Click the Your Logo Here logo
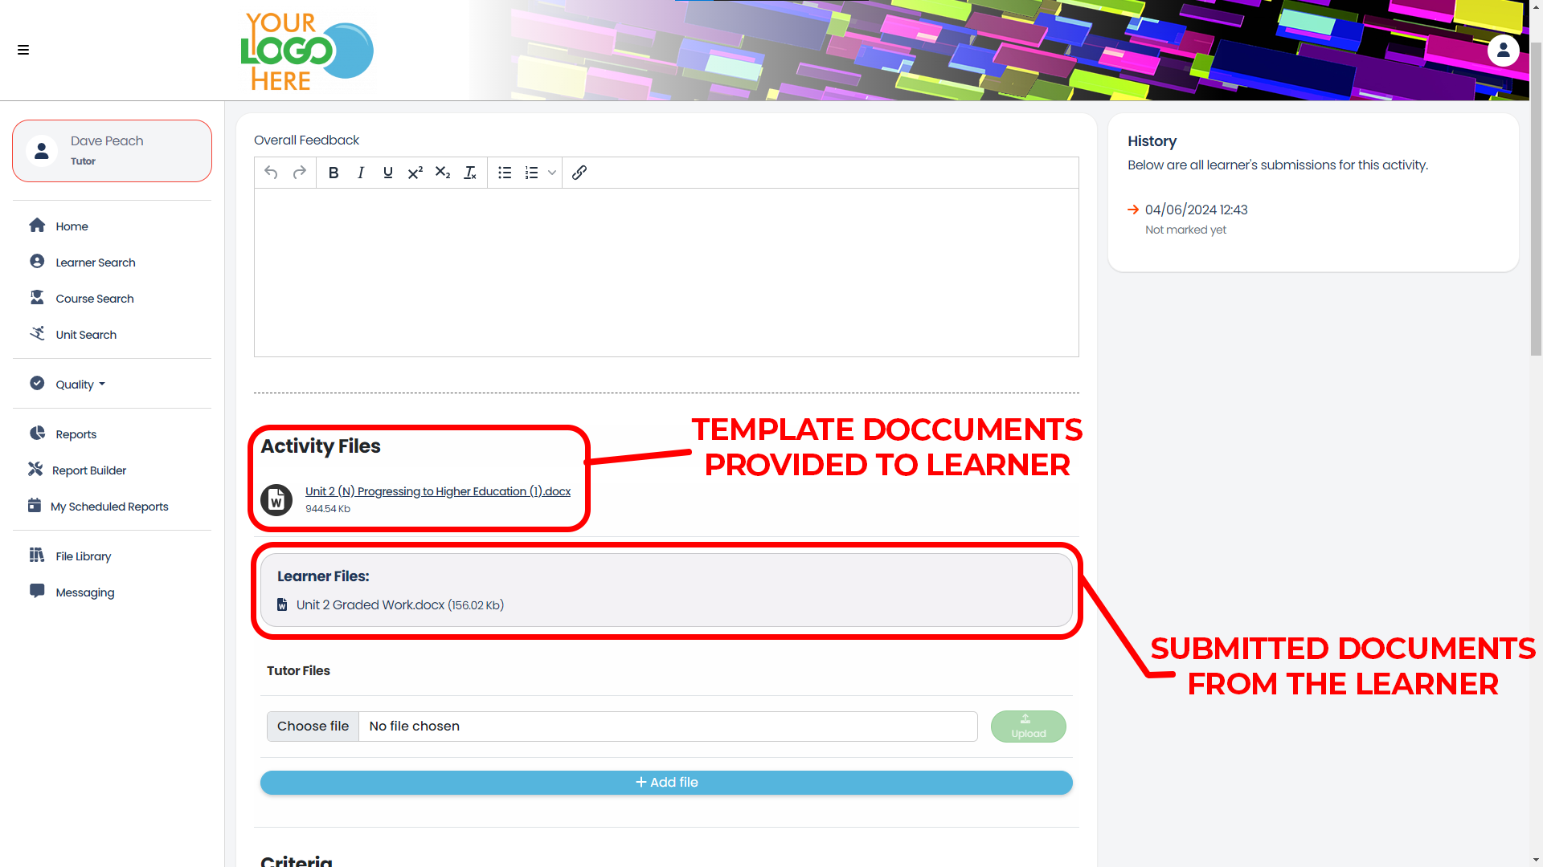 (x=306, y=51)
